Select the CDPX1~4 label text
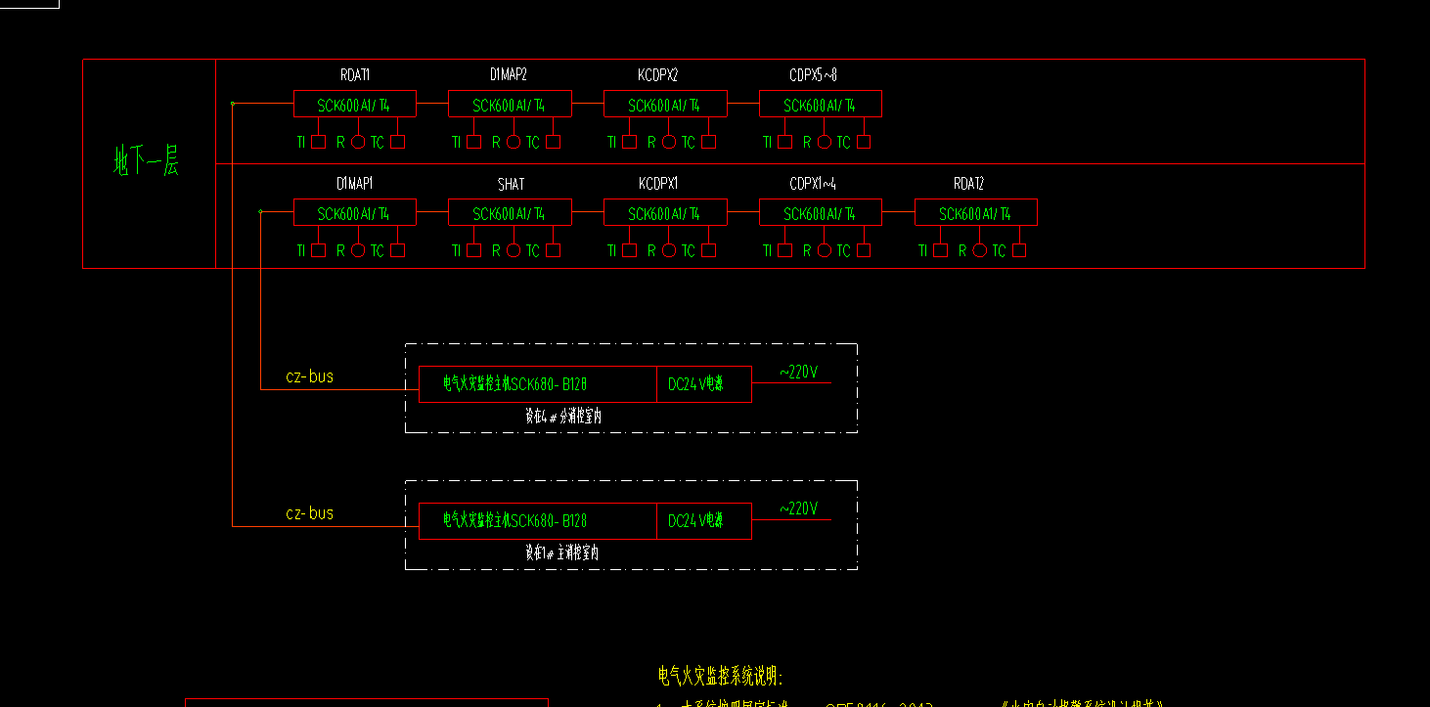This screenshot has width=1430, height=707. [x=814, y=184]
